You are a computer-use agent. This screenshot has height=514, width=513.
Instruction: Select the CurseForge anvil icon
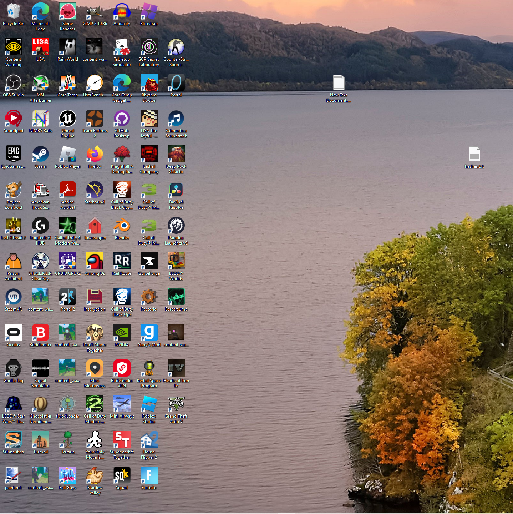(149, 261)
